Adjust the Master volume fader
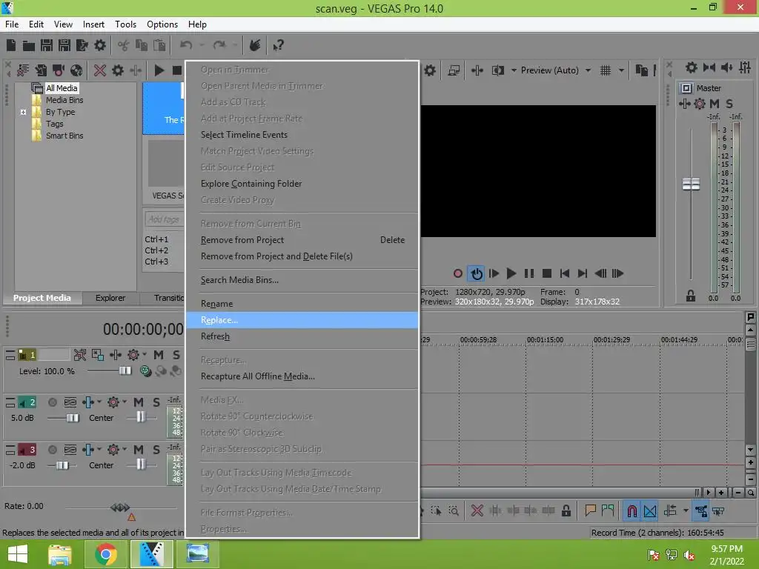 (x=691, y=184)
